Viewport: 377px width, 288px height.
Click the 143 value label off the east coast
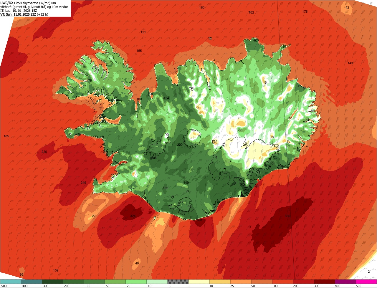tap(350, 63)
